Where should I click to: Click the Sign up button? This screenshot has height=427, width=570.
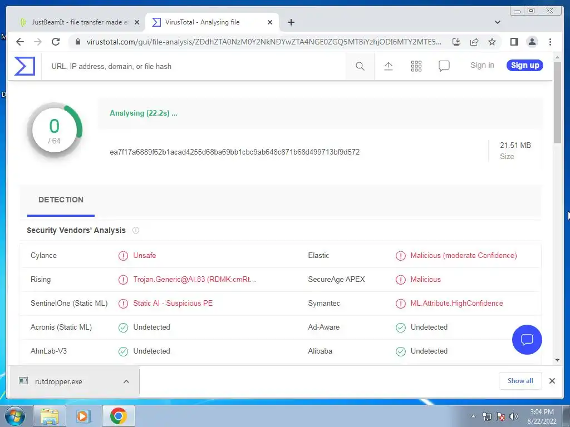pos(525,66)
